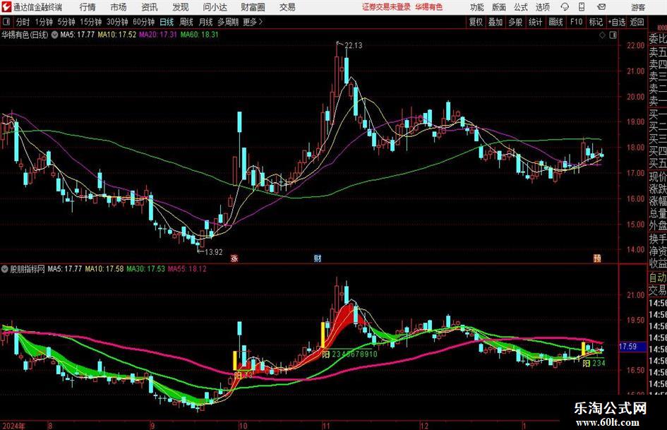
Task: Click the 证券交易未登录 login link
Action: pyautogui.click(x=386, y=7)
